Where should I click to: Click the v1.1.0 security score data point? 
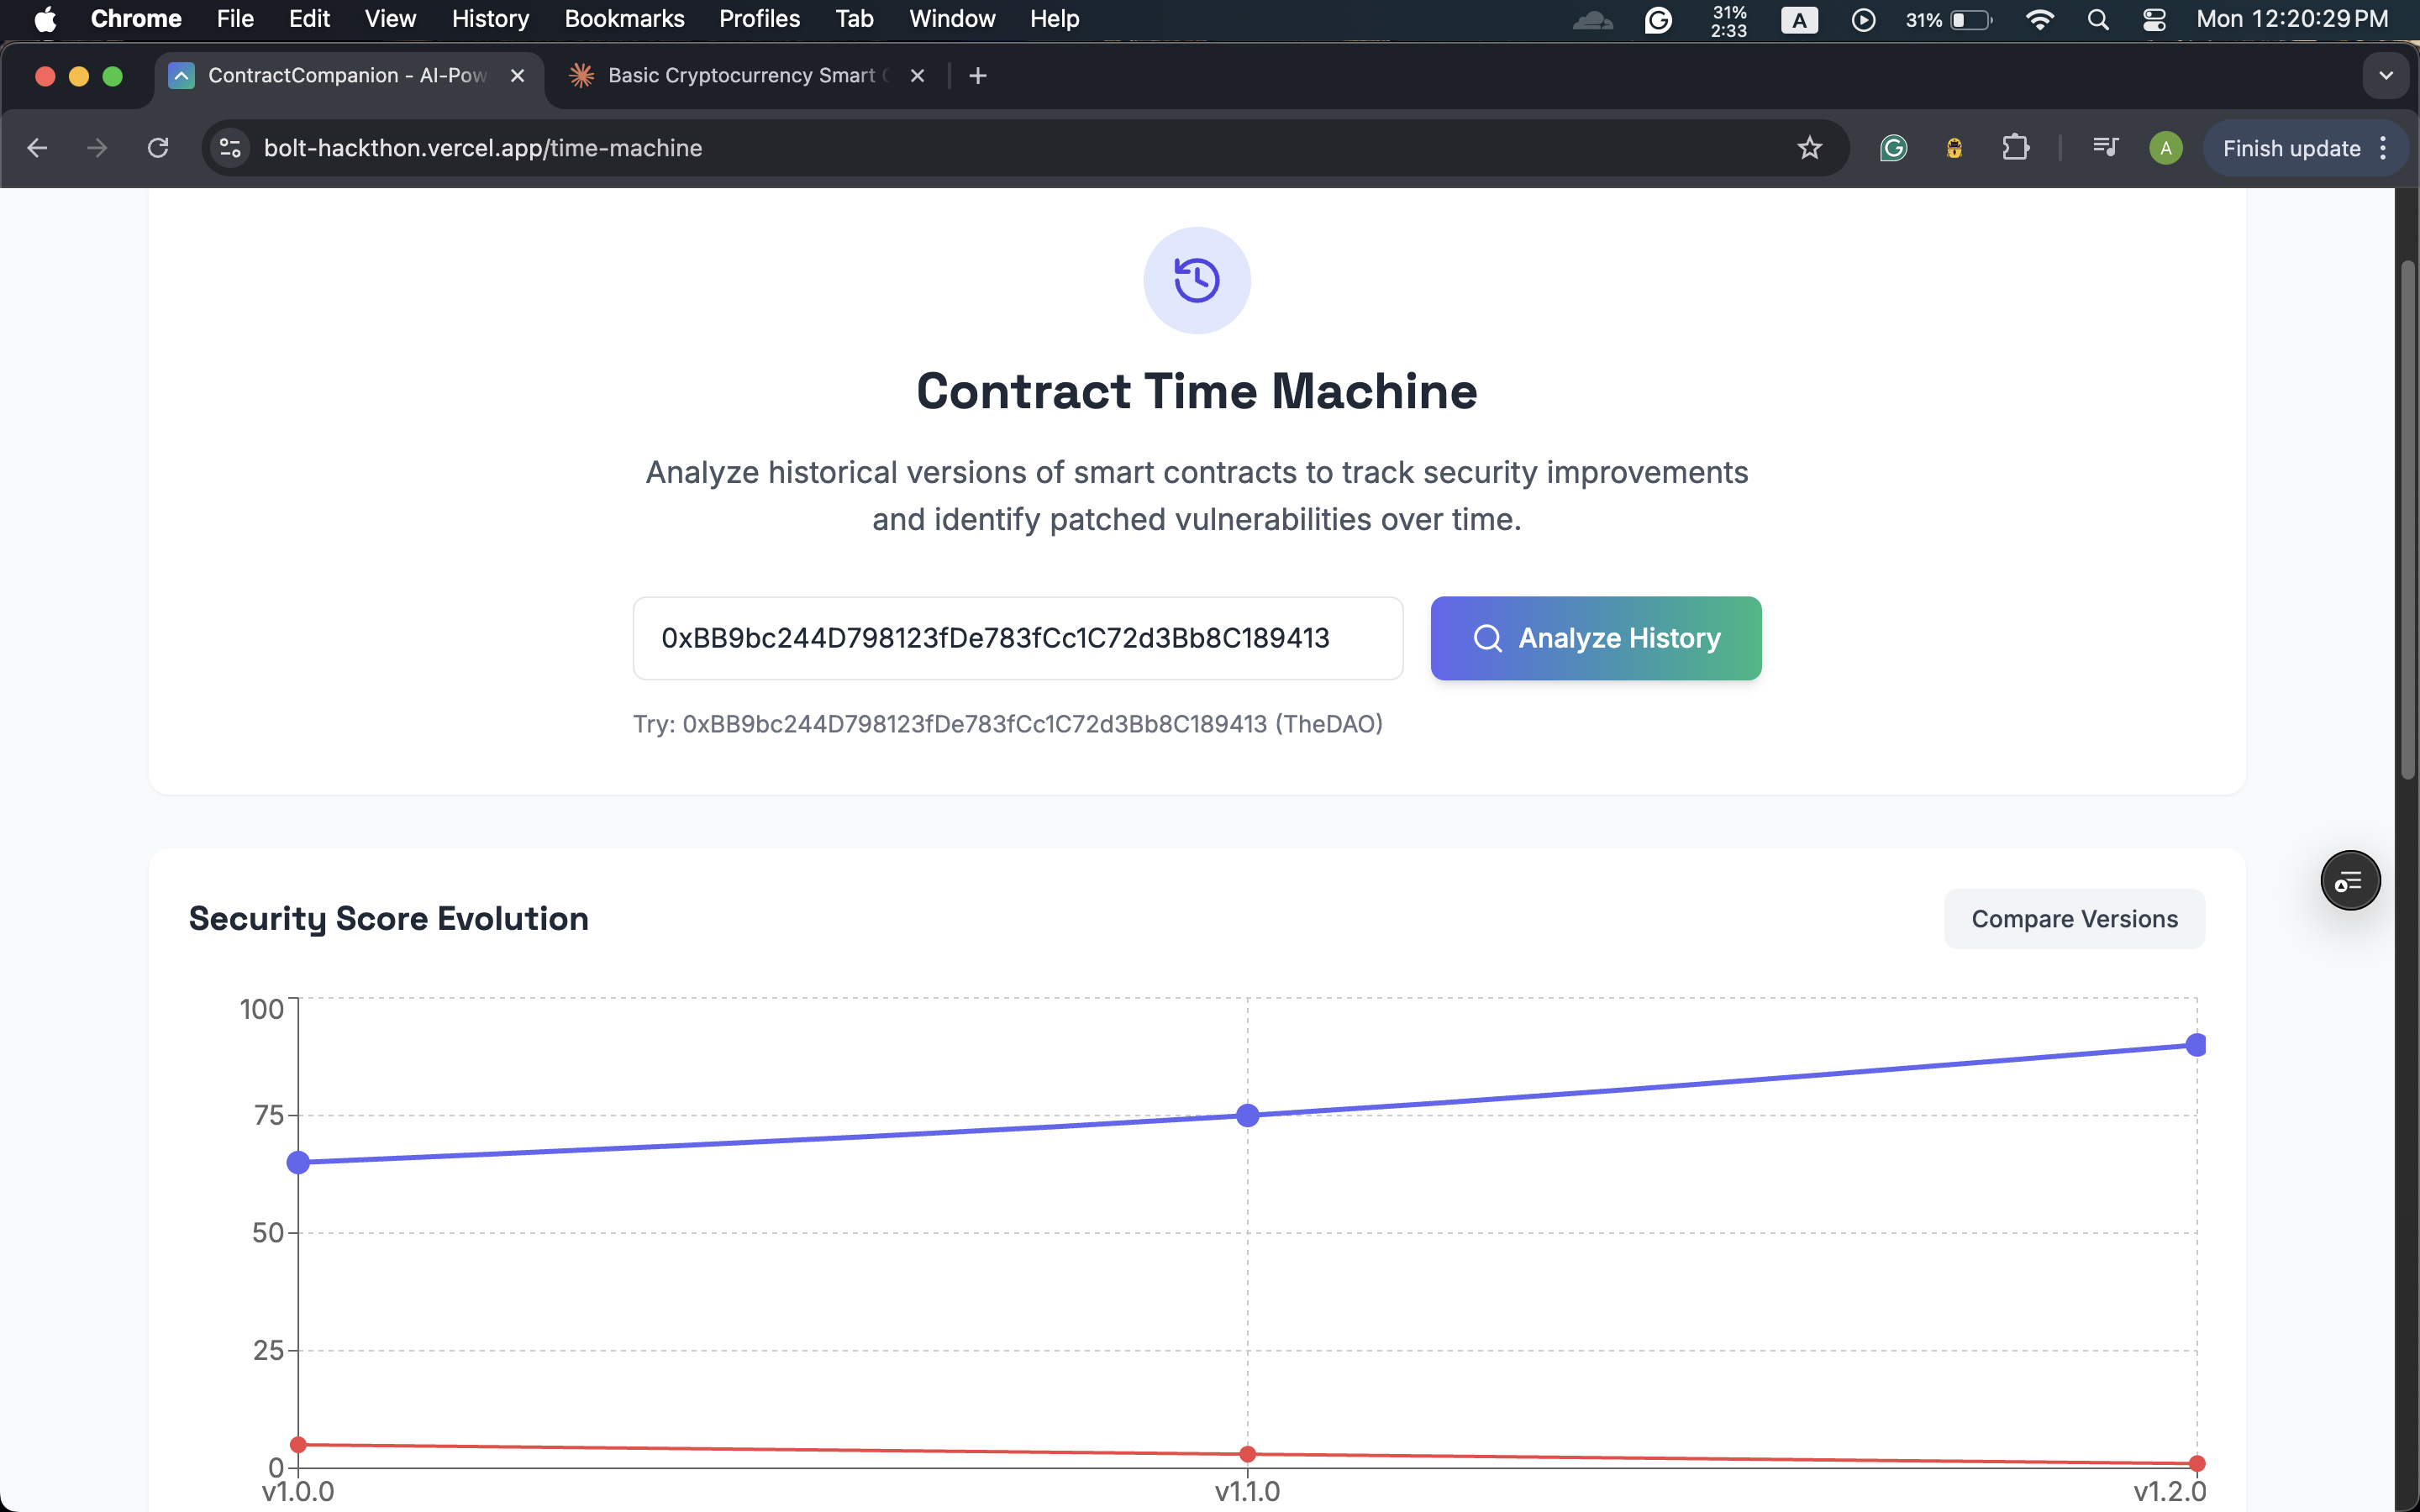(1247, 1115)
